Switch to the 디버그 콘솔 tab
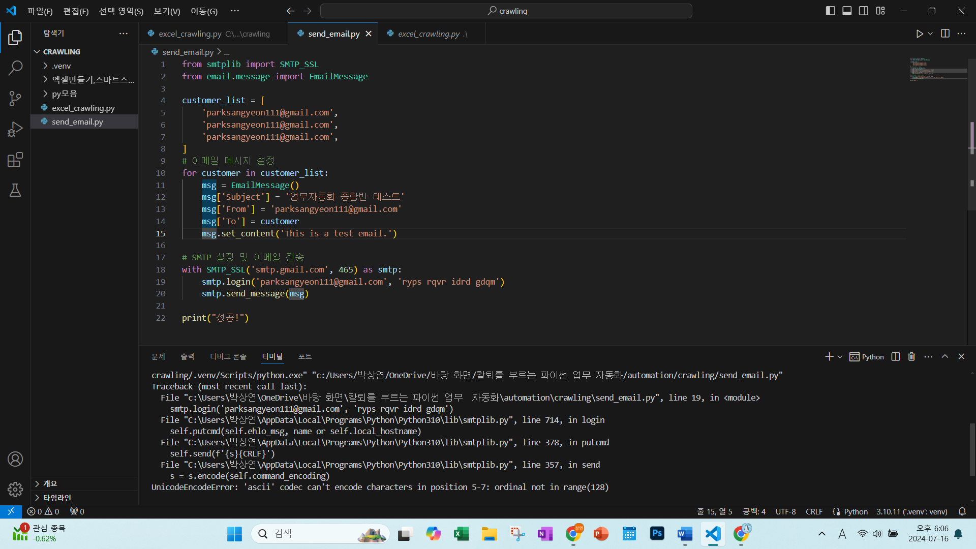The width and height of the screenshot is (976, 549). coord(228,357)
